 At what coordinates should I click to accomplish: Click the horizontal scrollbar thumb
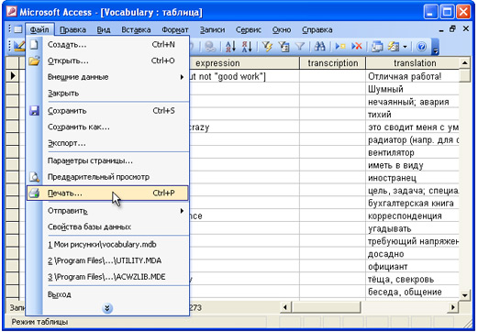326,307
